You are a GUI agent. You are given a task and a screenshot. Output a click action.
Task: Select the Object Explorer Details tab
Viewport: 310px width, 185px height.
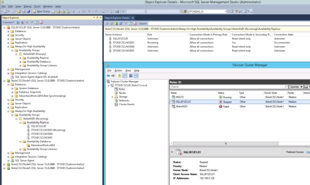(x=117, y=18)
